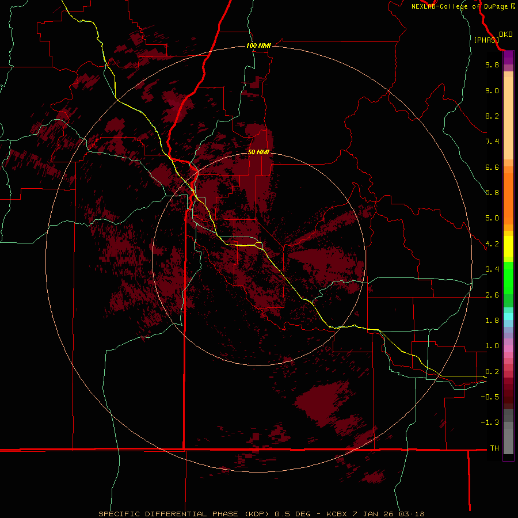
Task: Click the "SPECIFIC DIFFERENTIAL PHASE (KDP)" caption
Action: (x=182, y=514)
